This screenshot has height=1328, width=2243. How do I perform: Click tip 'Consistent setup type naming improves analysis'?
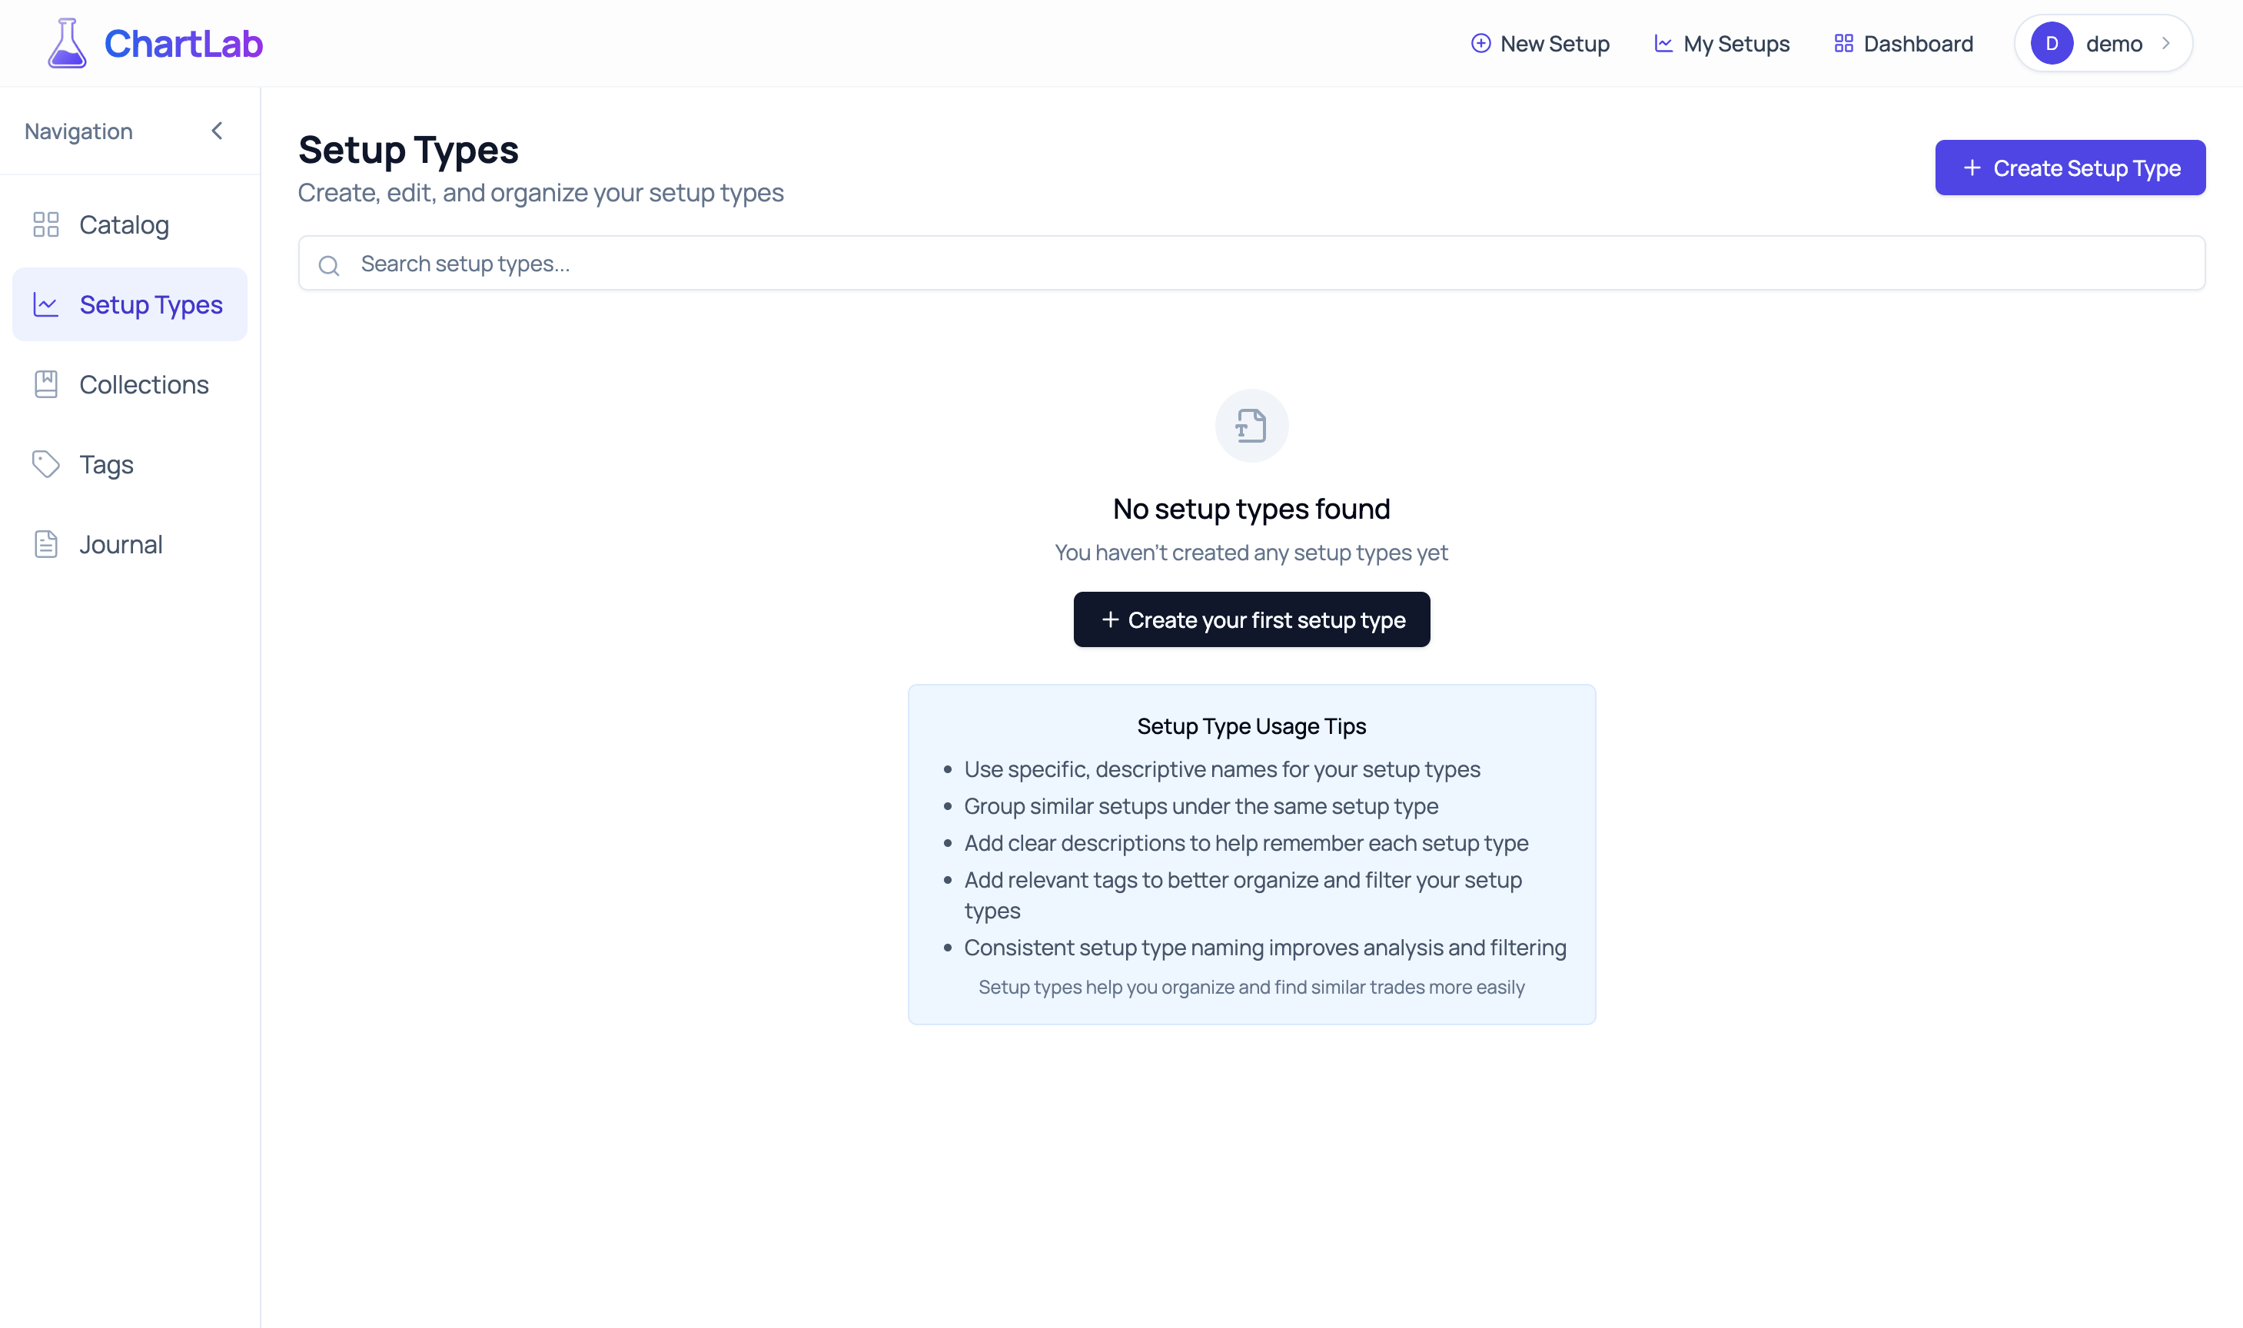1264,947
